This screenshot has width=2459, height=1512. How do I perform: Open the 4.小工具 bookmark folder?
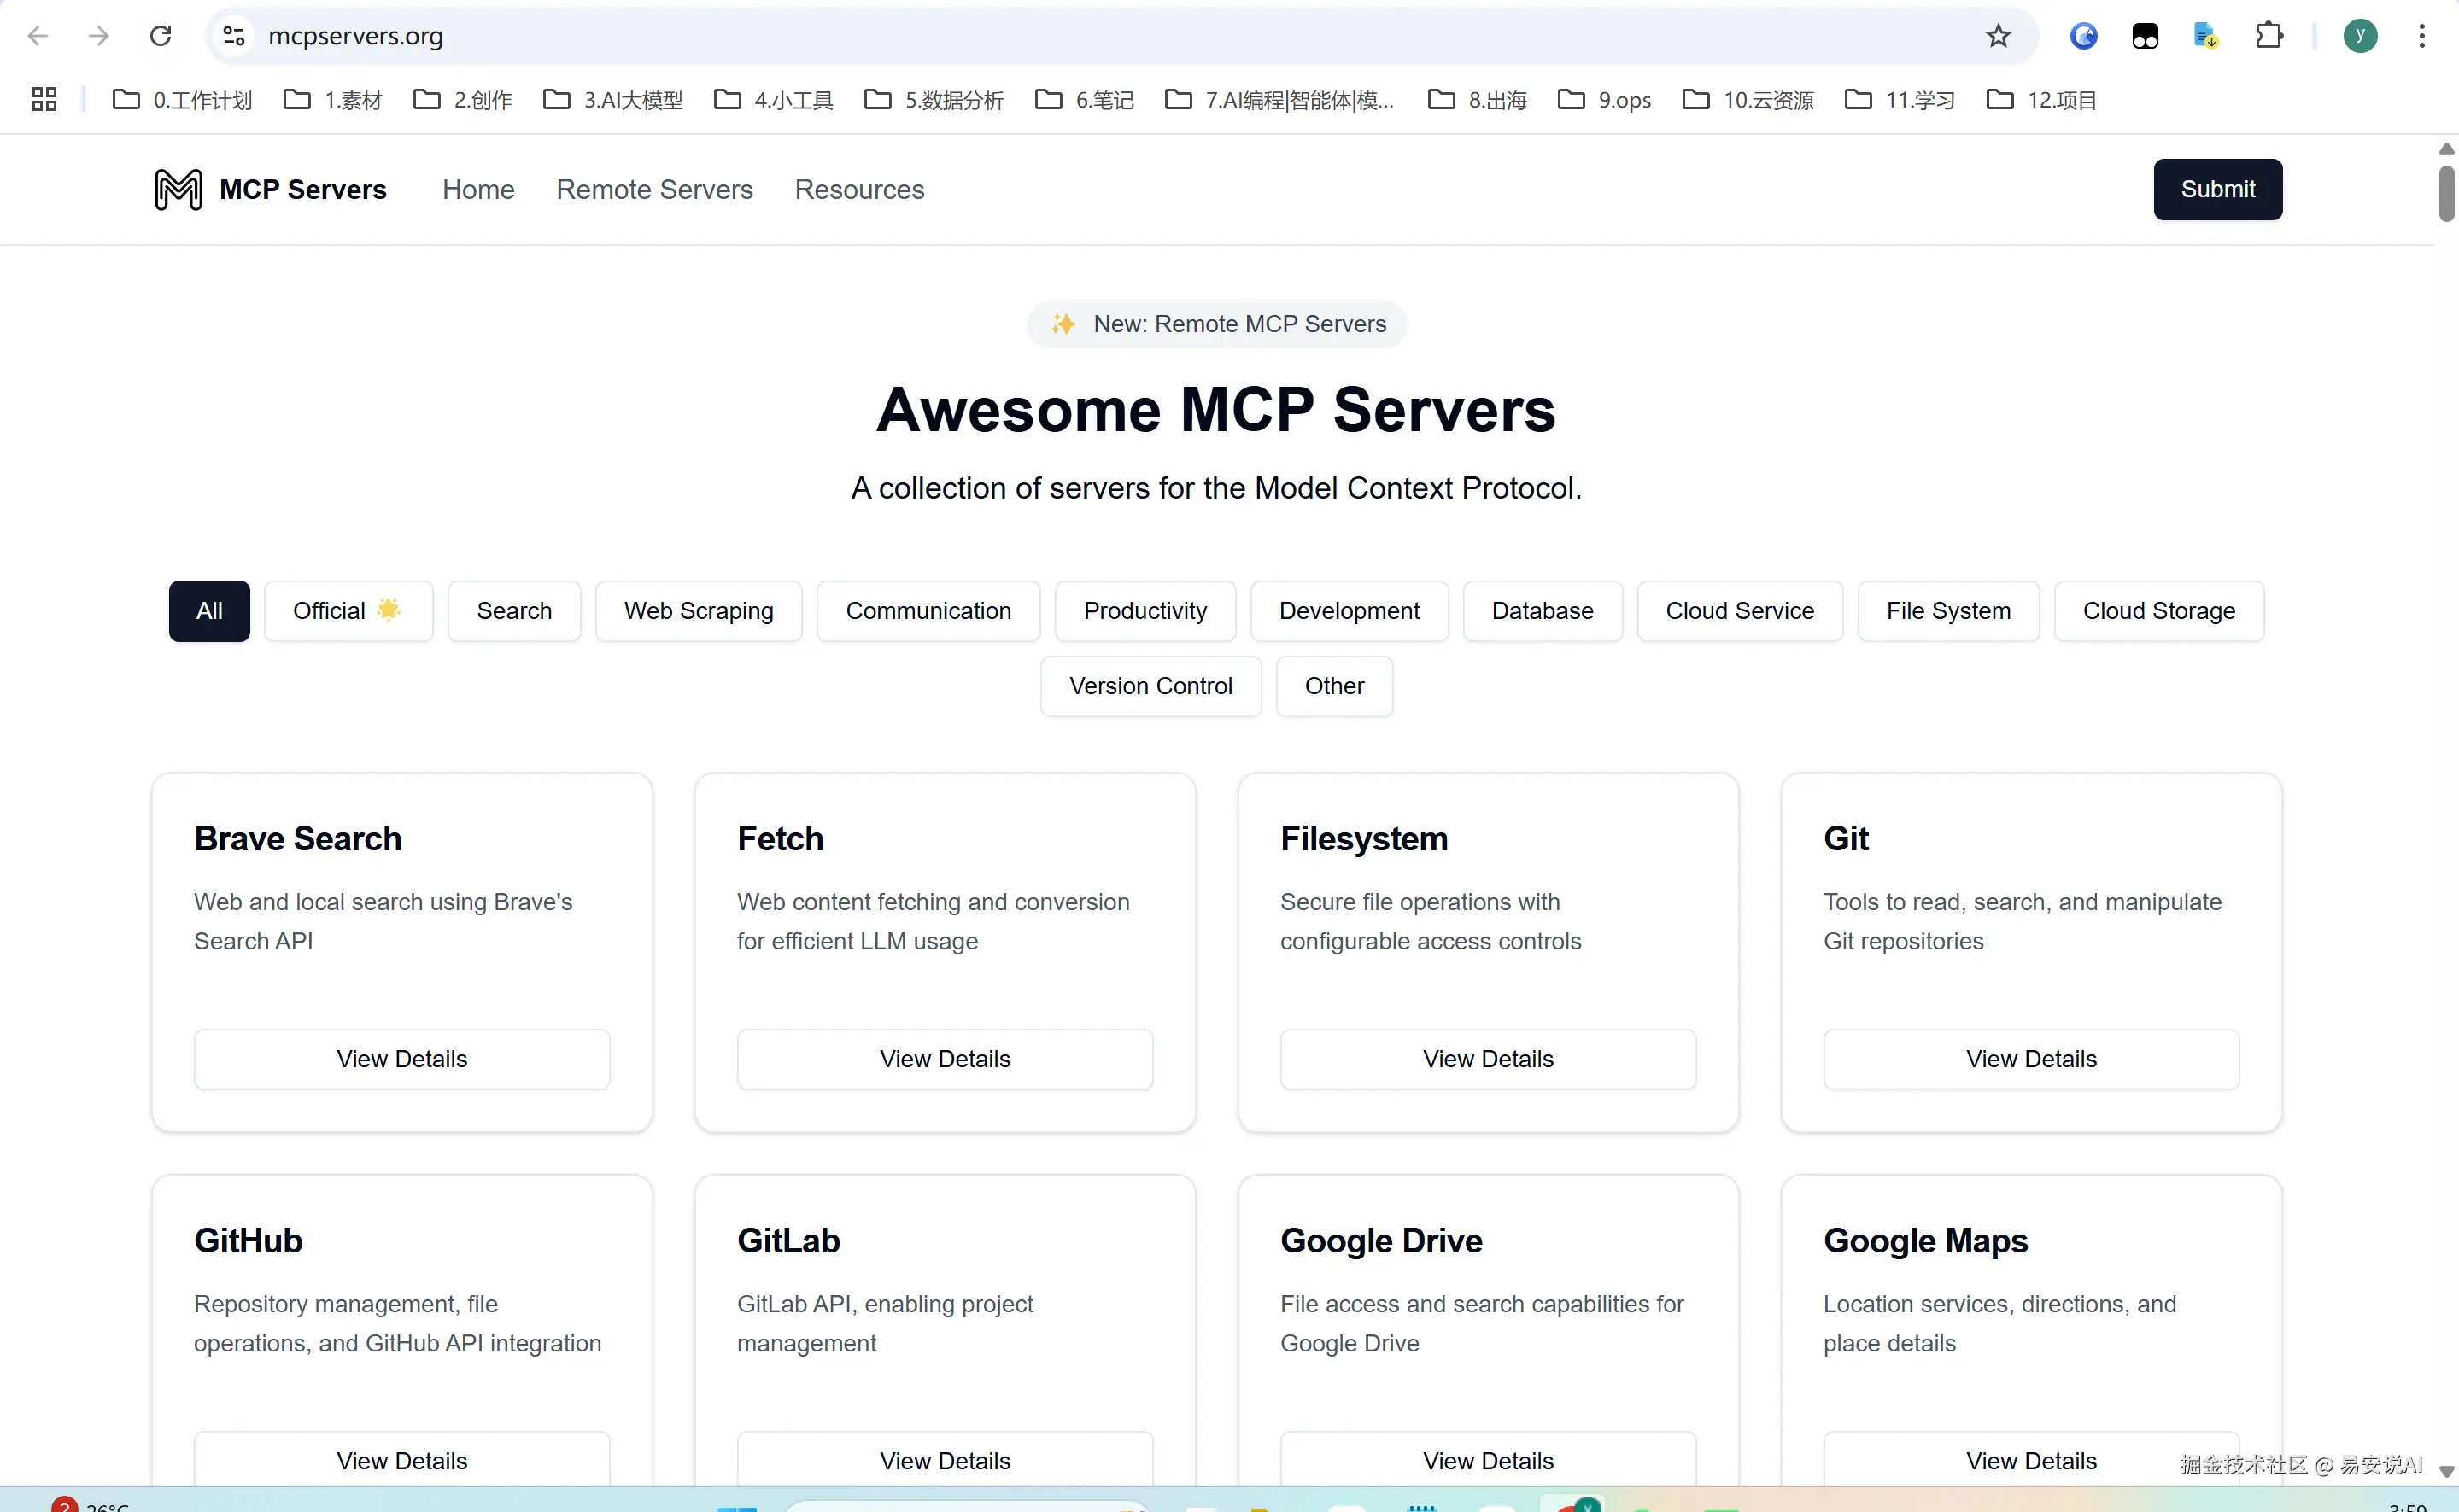tap(773, 99)
